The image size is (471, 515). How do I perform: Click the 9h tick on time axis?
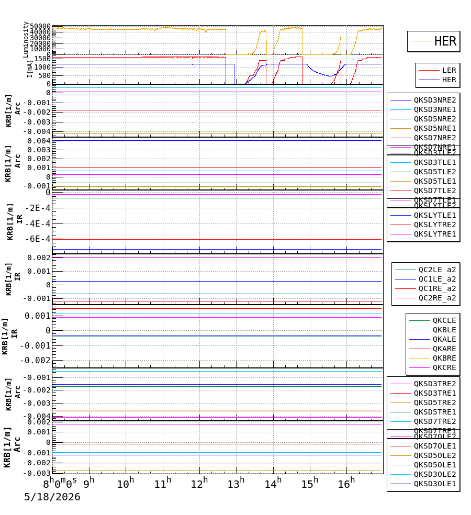[x=88, y=484]
